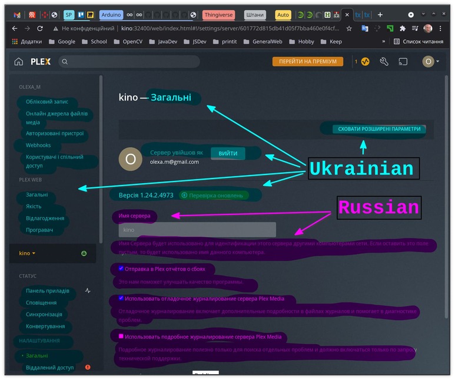Viewport: 455px width, 380px height.
Task: Open Webhooks settings
Action: pos(38,145)
